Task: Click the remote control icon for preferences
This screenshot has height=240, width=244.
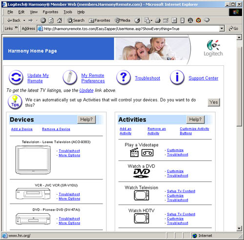Action: coord(70,78)
